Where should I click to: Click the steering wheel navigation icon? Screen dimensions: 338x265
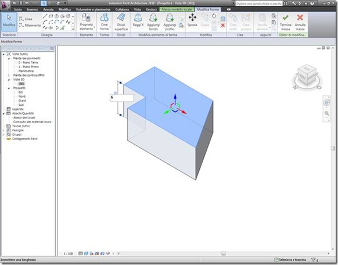(327, 102)
